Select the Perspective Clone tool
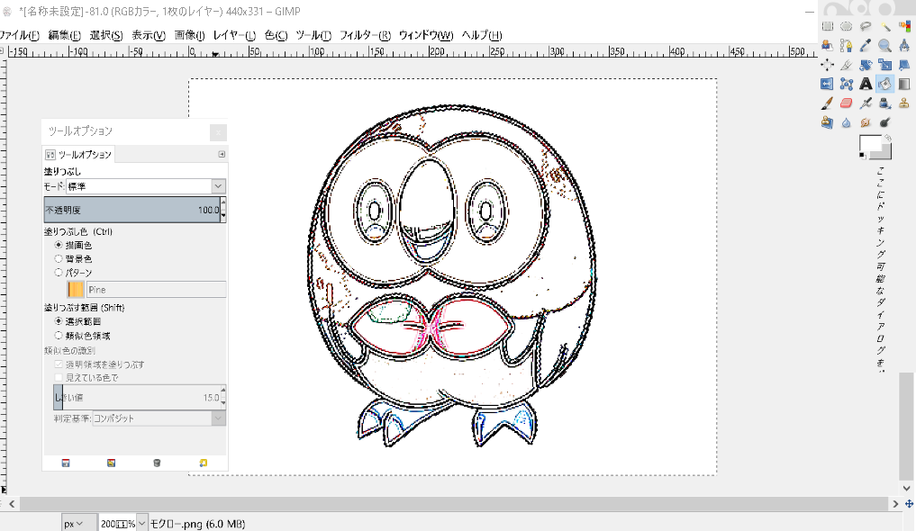The image size is (916, 531). pos(827,122)
